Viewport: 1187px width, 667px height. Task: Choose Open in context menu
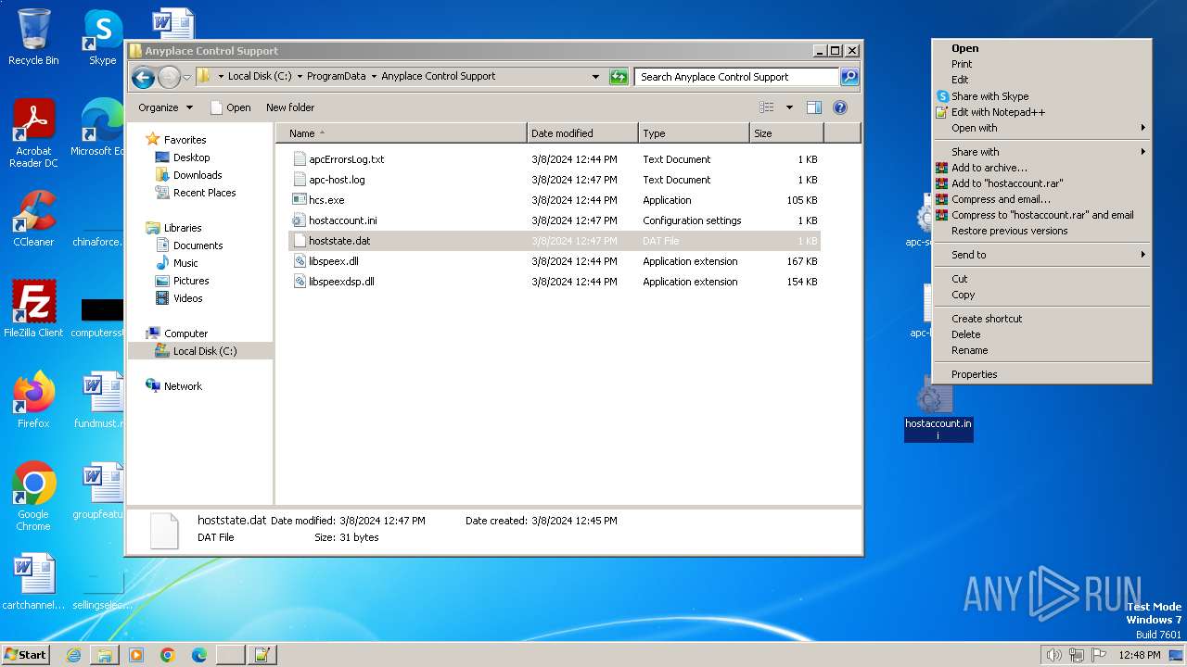click(1041, 48)
